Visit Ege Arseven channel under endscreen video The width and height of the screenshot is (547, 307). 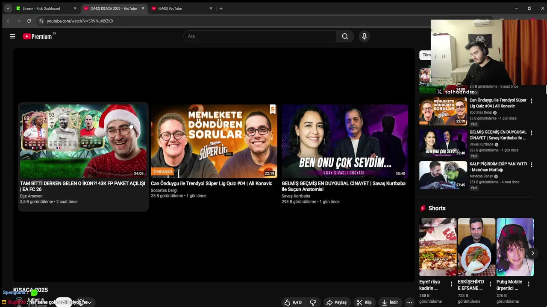(31, 196)
